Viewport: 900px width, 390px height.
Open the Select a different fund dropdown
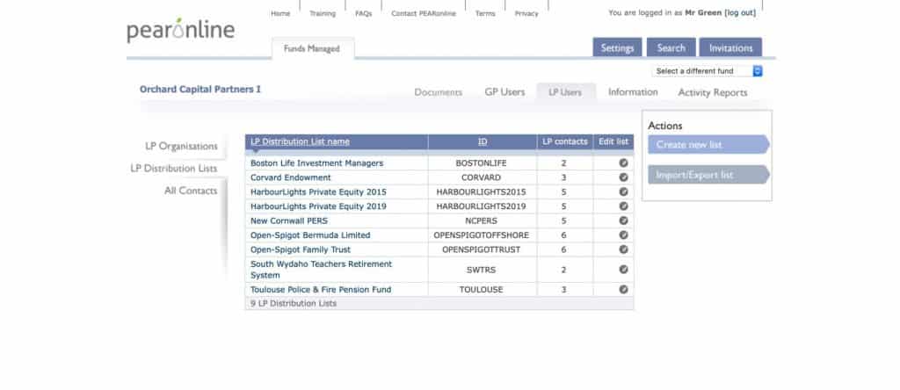708,71
